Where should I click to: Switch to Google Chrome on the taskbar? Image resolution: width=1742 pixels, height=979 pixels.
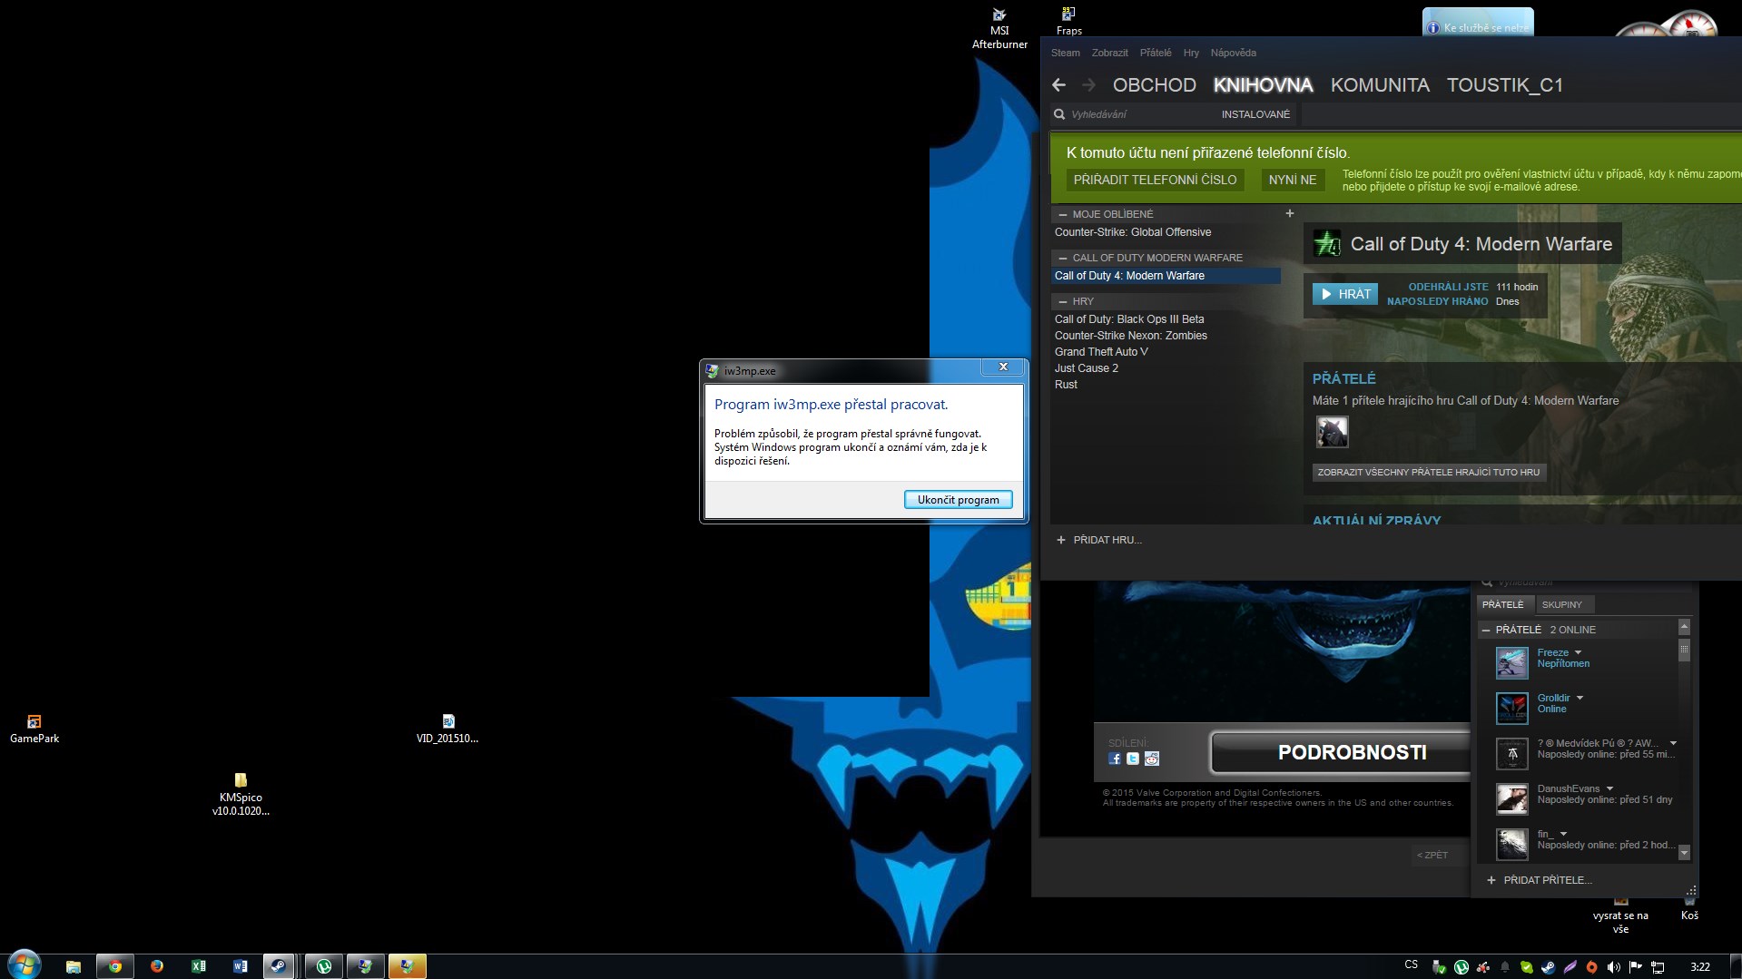click(x=115, y=966)
